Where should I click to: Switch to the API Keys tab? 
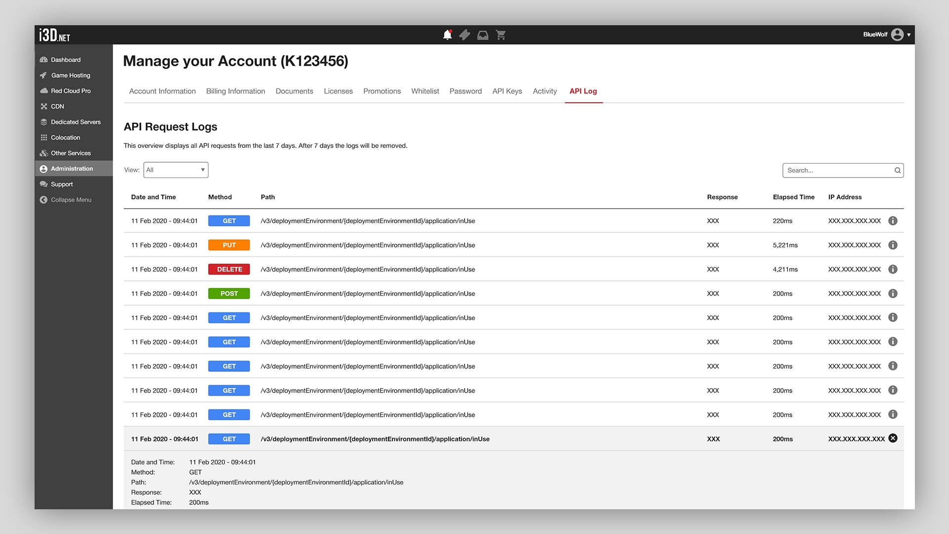point(507,91)
